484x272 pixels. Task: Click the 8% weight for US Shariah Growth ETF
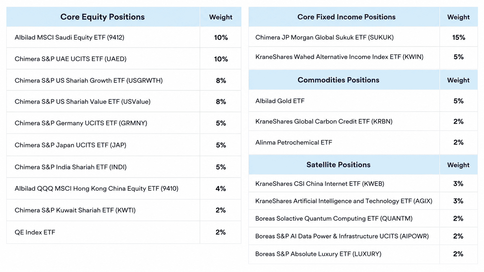[x=221, y=80]
